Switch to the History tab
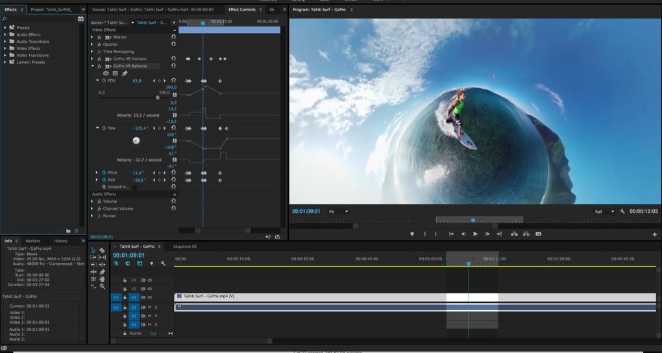Viewport: 662px width, 353px height. [x=60, y=241]
